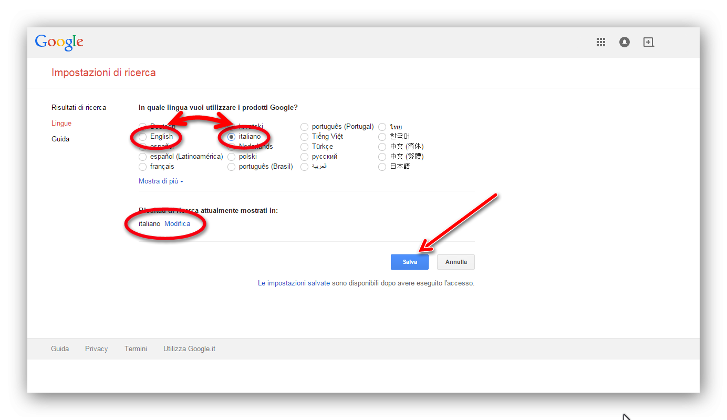727x420 pixels.
Task: Click the Google logo
Action: point(59,42)
